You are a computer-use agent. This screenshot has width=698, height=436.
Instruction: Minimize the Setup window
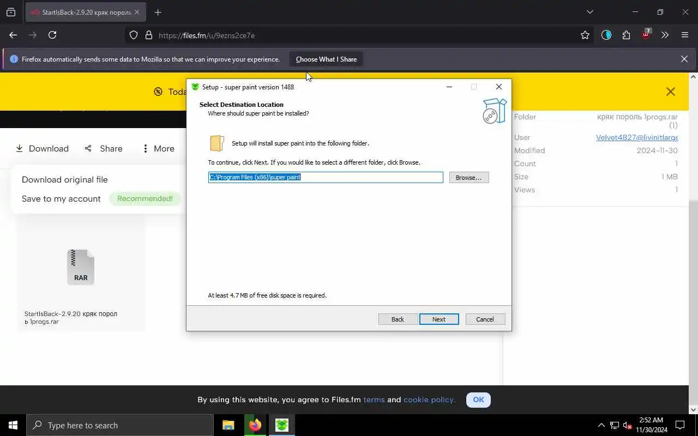coord(449,87)
